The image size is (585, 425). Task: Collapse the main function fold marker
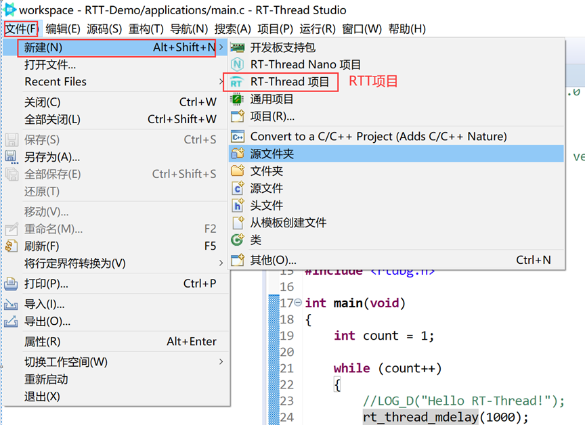tap(297, 303)
